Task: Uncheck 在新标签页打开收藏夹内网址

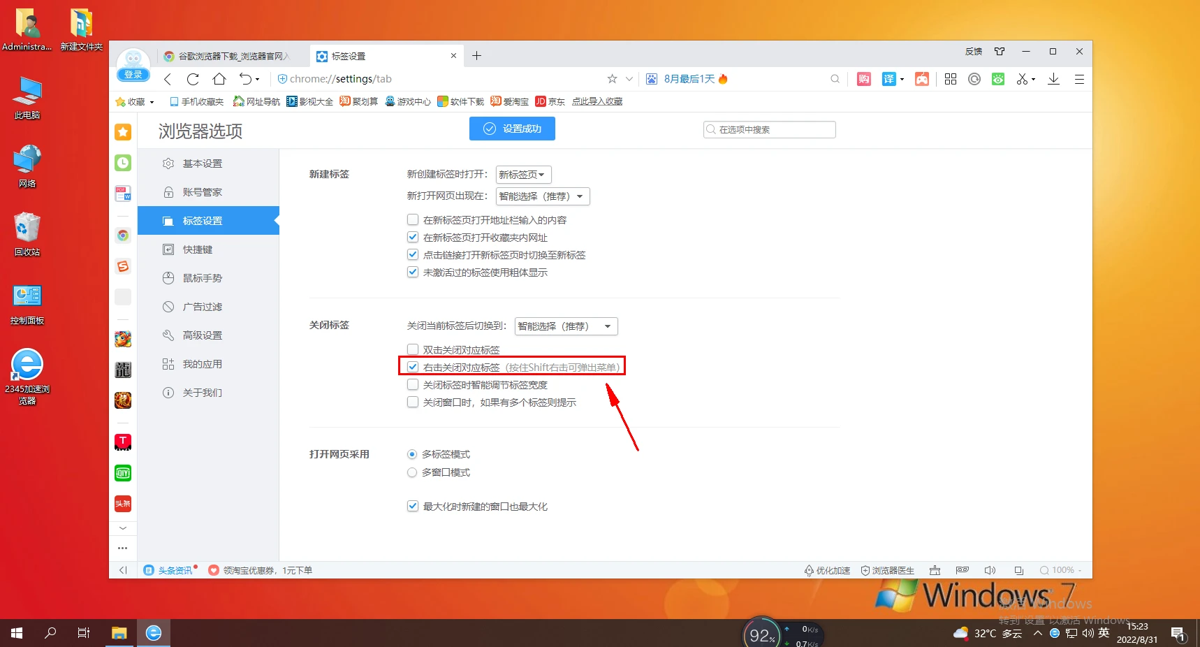Action: [x=413, y=238]
